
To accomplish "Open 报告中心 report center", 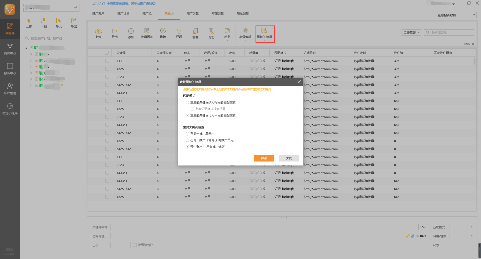I will [10, 69].
